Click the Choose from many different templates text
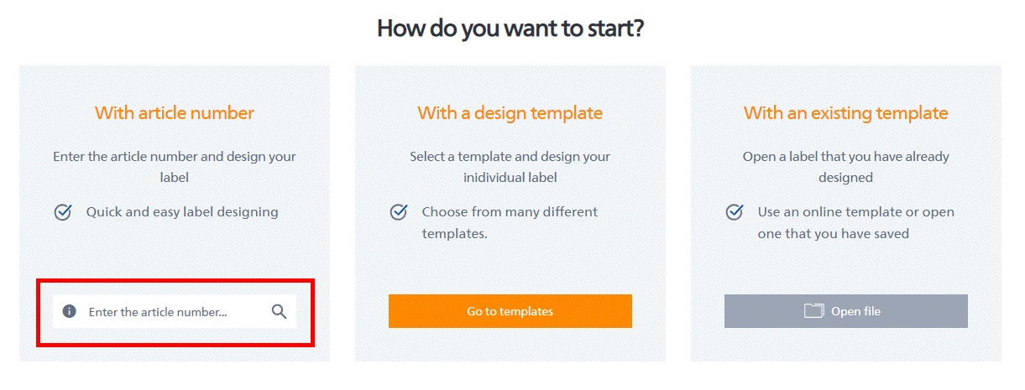 tap(510, 222)
